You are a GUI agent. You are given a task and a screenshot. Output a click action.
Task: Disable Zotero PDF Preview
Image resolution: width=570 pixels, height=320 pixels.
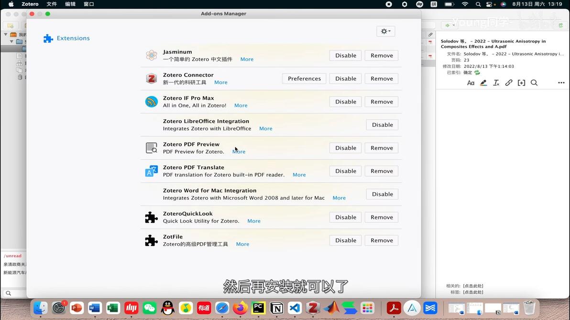pyautogui.click(x=345, y=148)
